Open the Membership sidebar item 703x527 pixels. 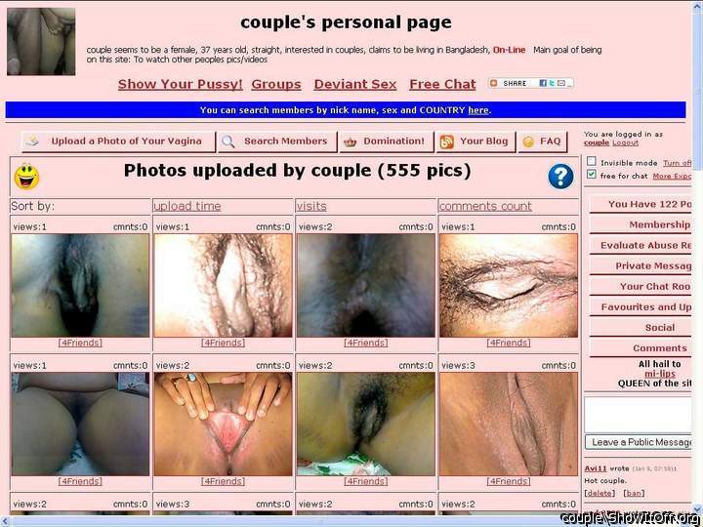(658, 224)
